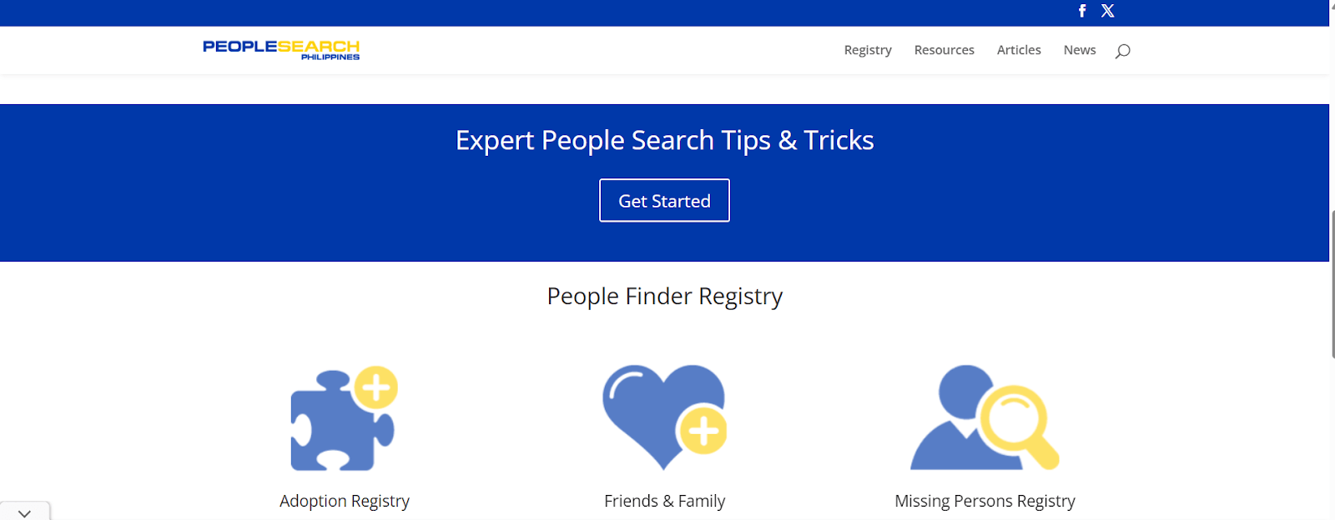Open the Registry menu item
Screen dimensions: 1335x520
click(868, 50)
